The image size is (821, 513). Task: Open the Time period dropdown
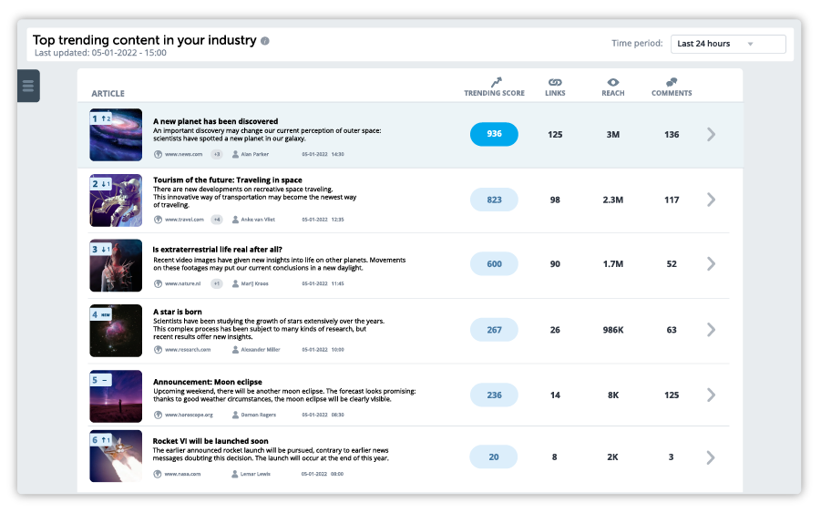[x=727, y=44]
